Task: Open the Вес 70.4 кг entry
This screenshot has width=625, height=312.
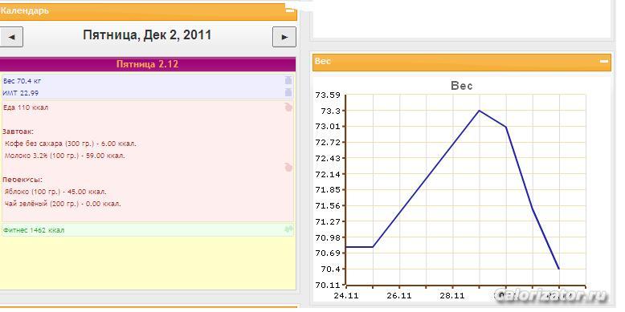Action: point(22,81)
